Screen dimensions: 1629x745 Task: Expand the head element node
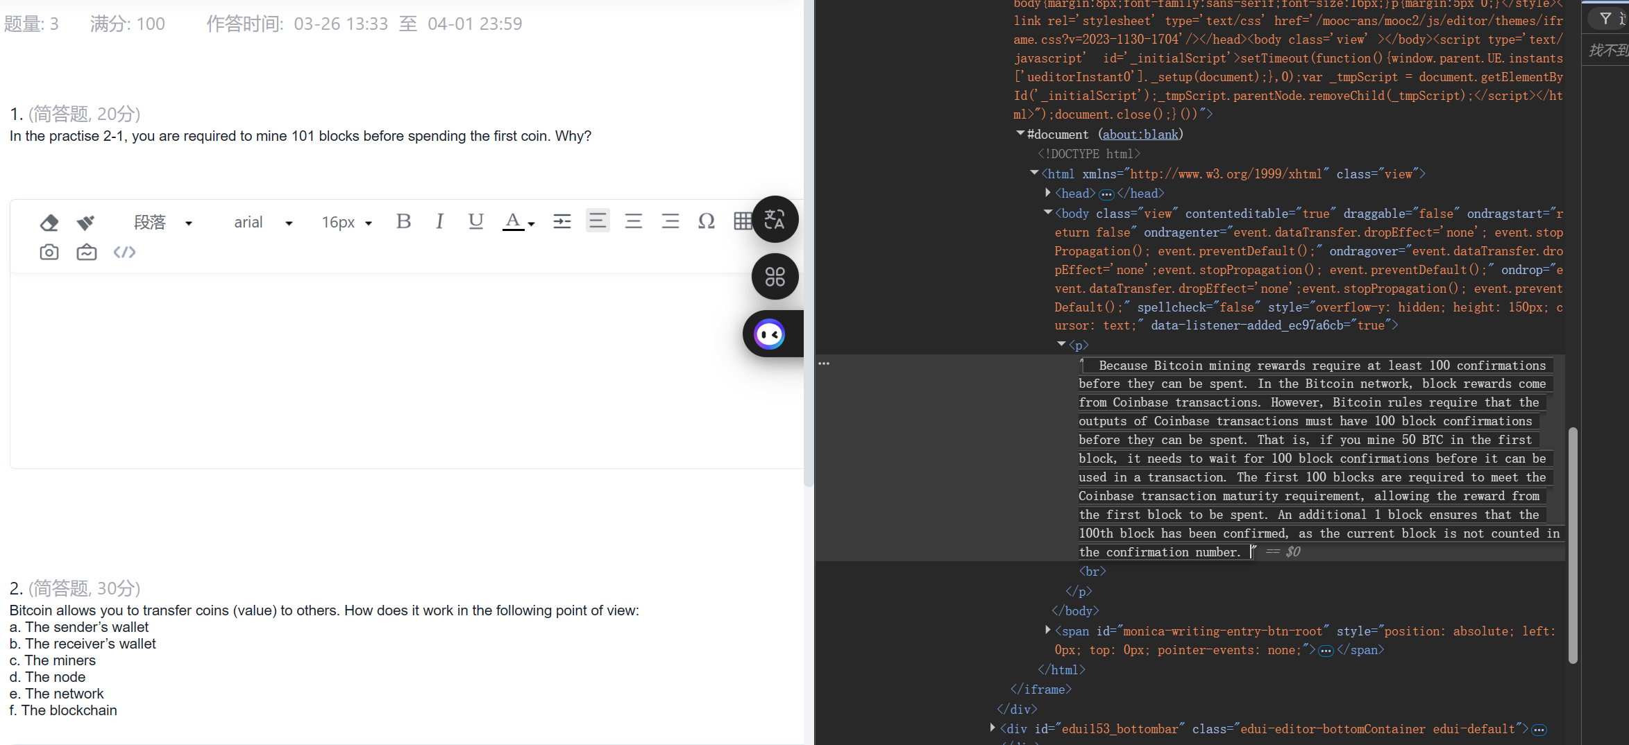pyautogui.click(x=1047, y=192)
